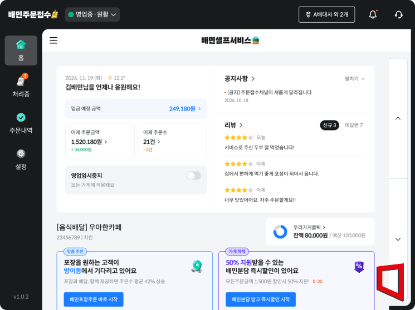Image resolution: width=415 pixels, height=310 pixels.
Task: Open the 영업중·원활 status dropdown
Action: (x=92, y=14)
